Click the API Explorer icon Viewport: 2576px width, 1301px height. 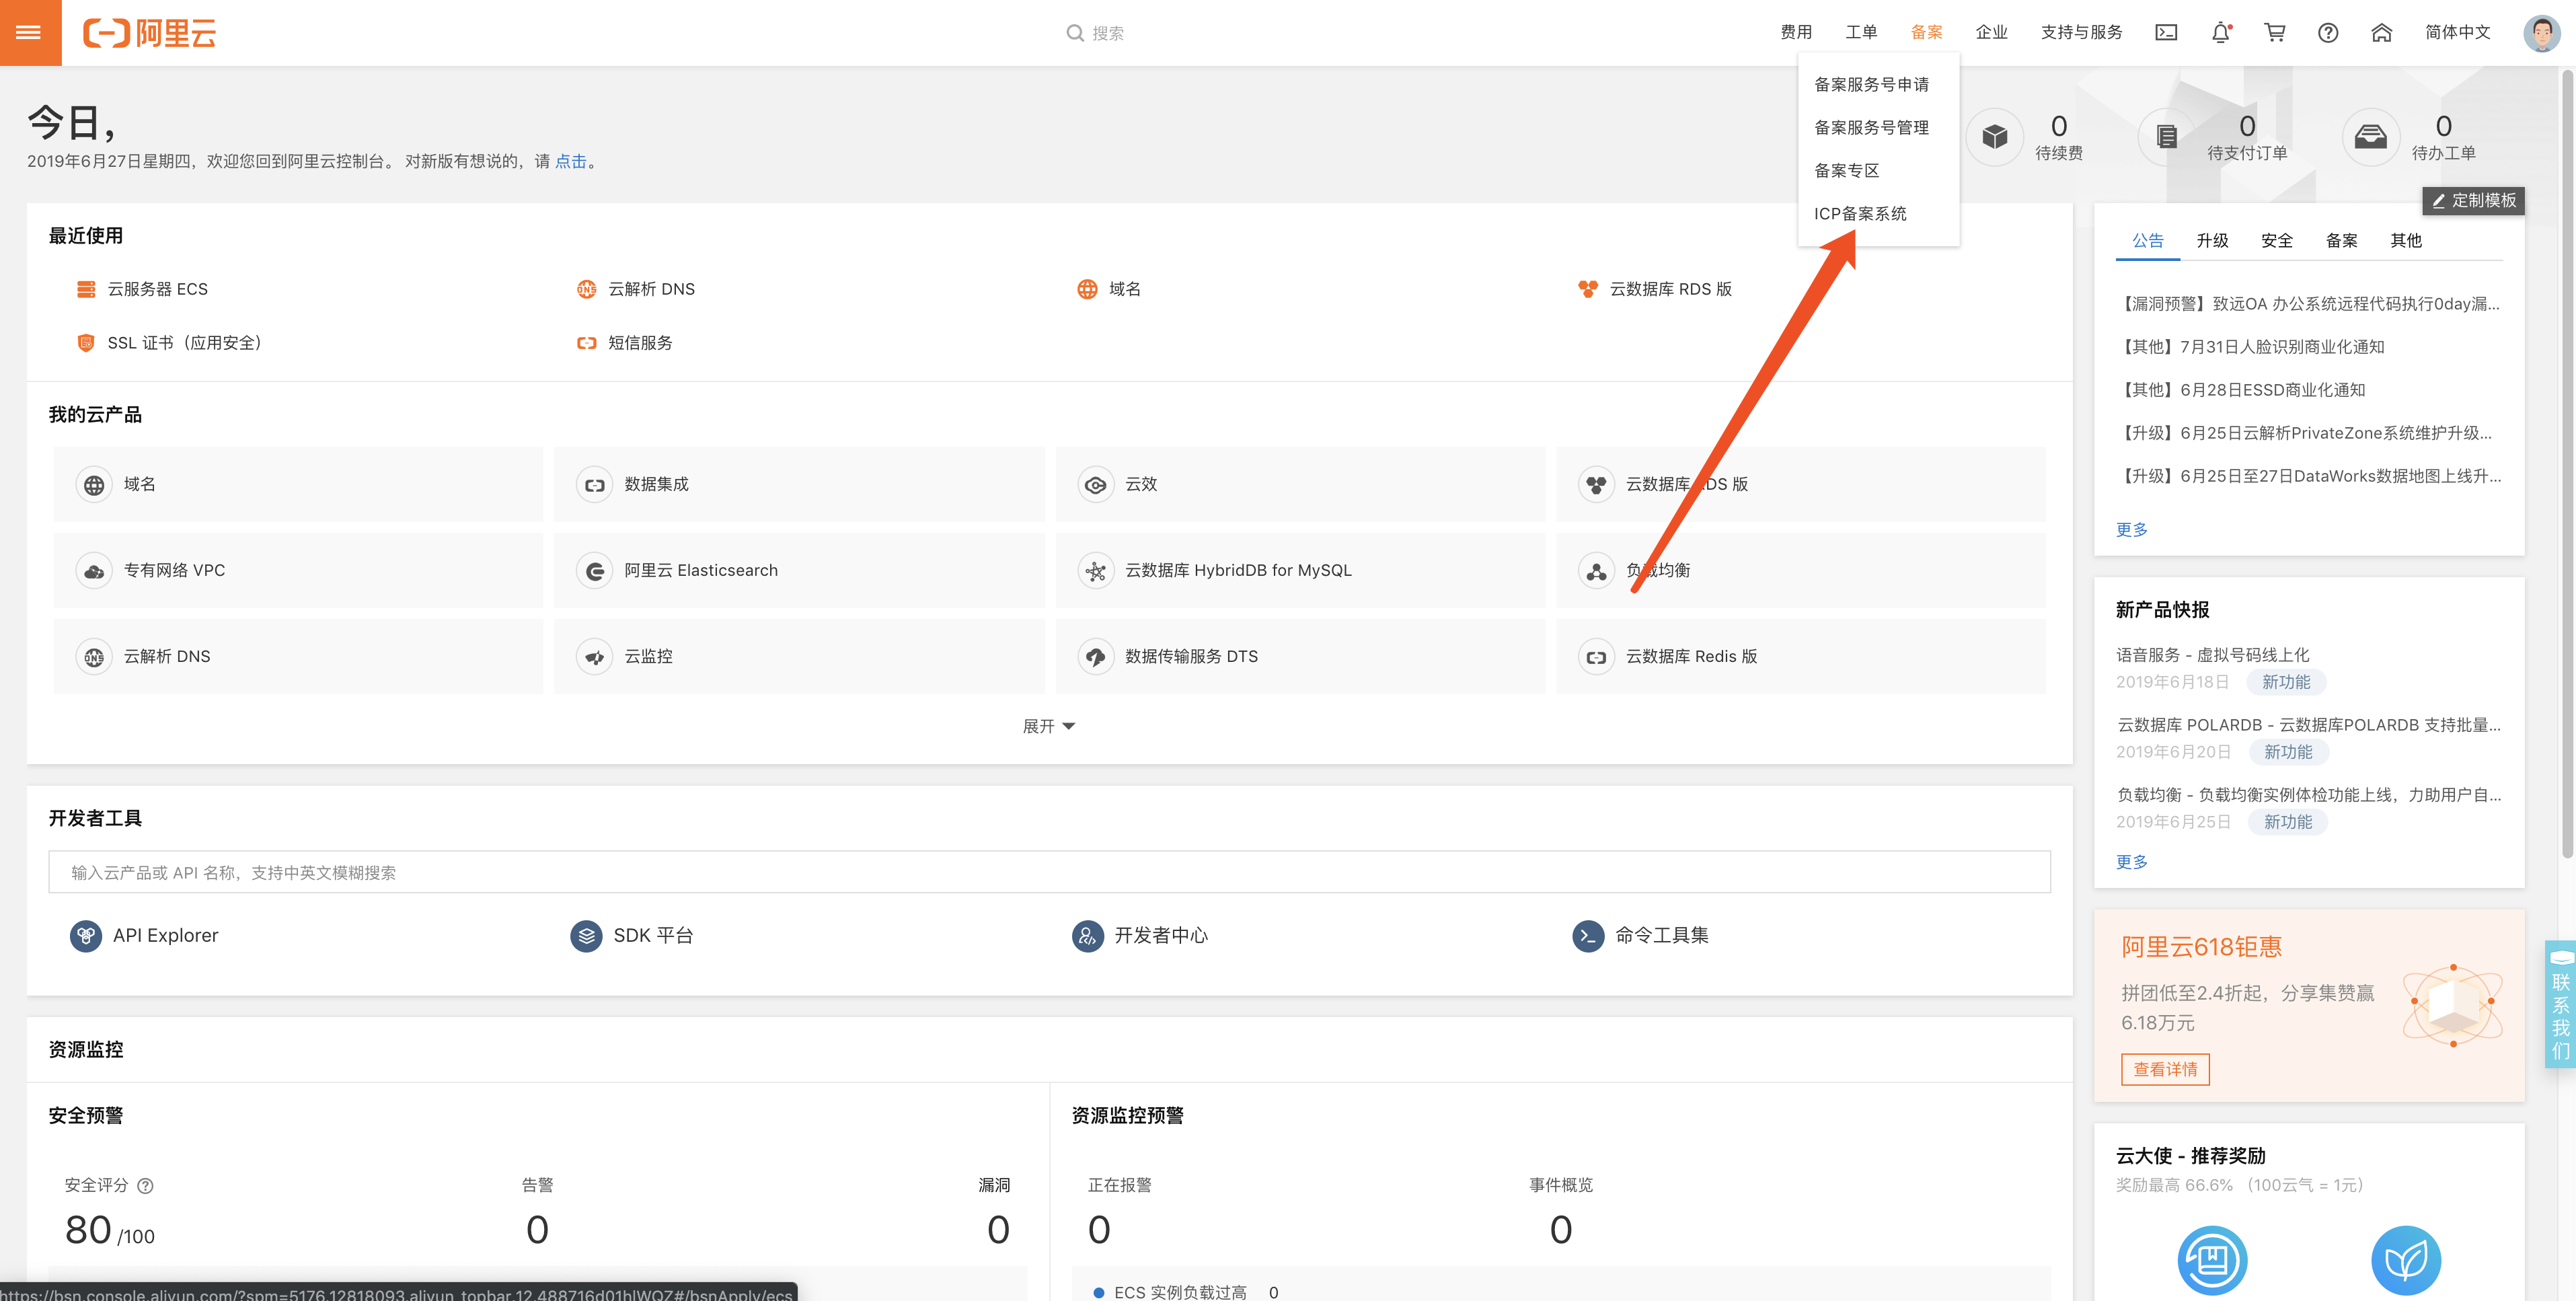point(86,936)
